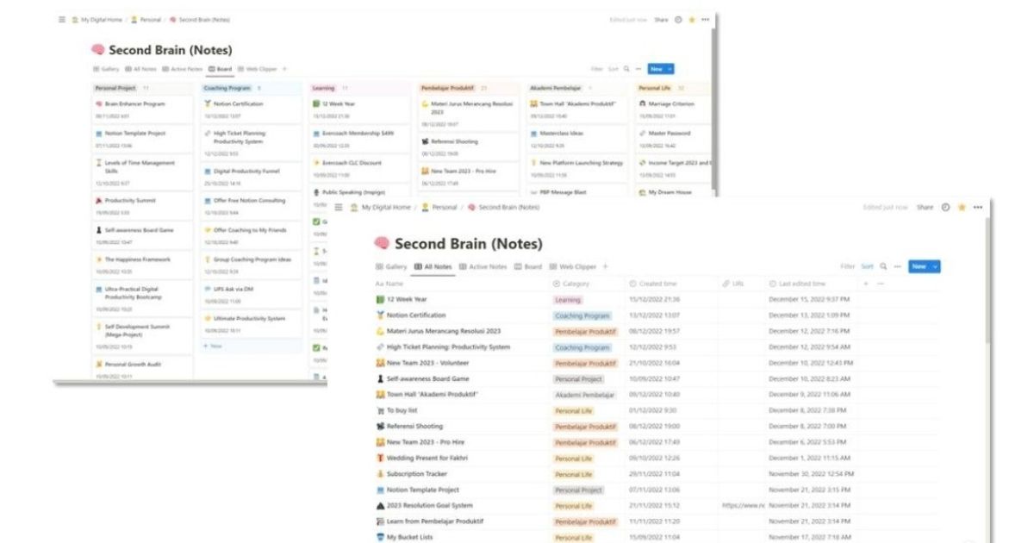
Task: Open Evercoach Membership $499 card in Learning column
Action: [361, 138]
